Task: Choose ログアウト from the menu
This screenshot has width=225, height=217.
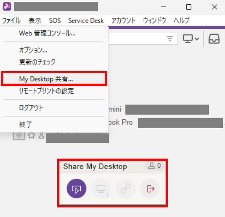Action: pos(54,108)
